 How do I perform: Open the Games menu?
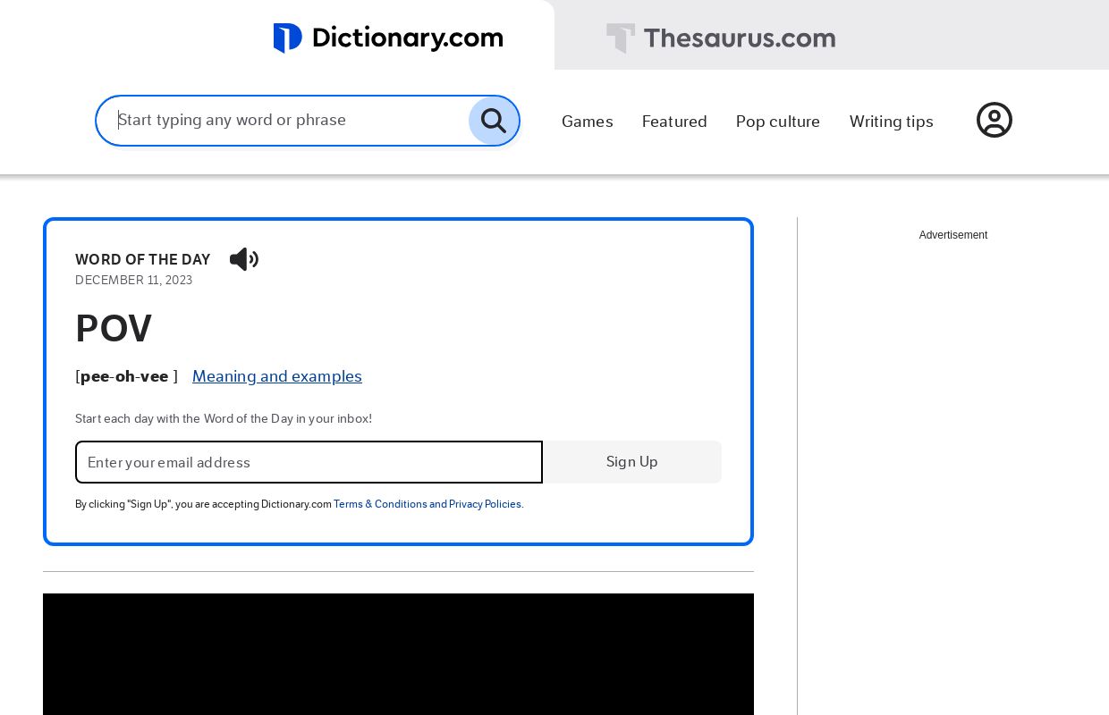point(587,122)
